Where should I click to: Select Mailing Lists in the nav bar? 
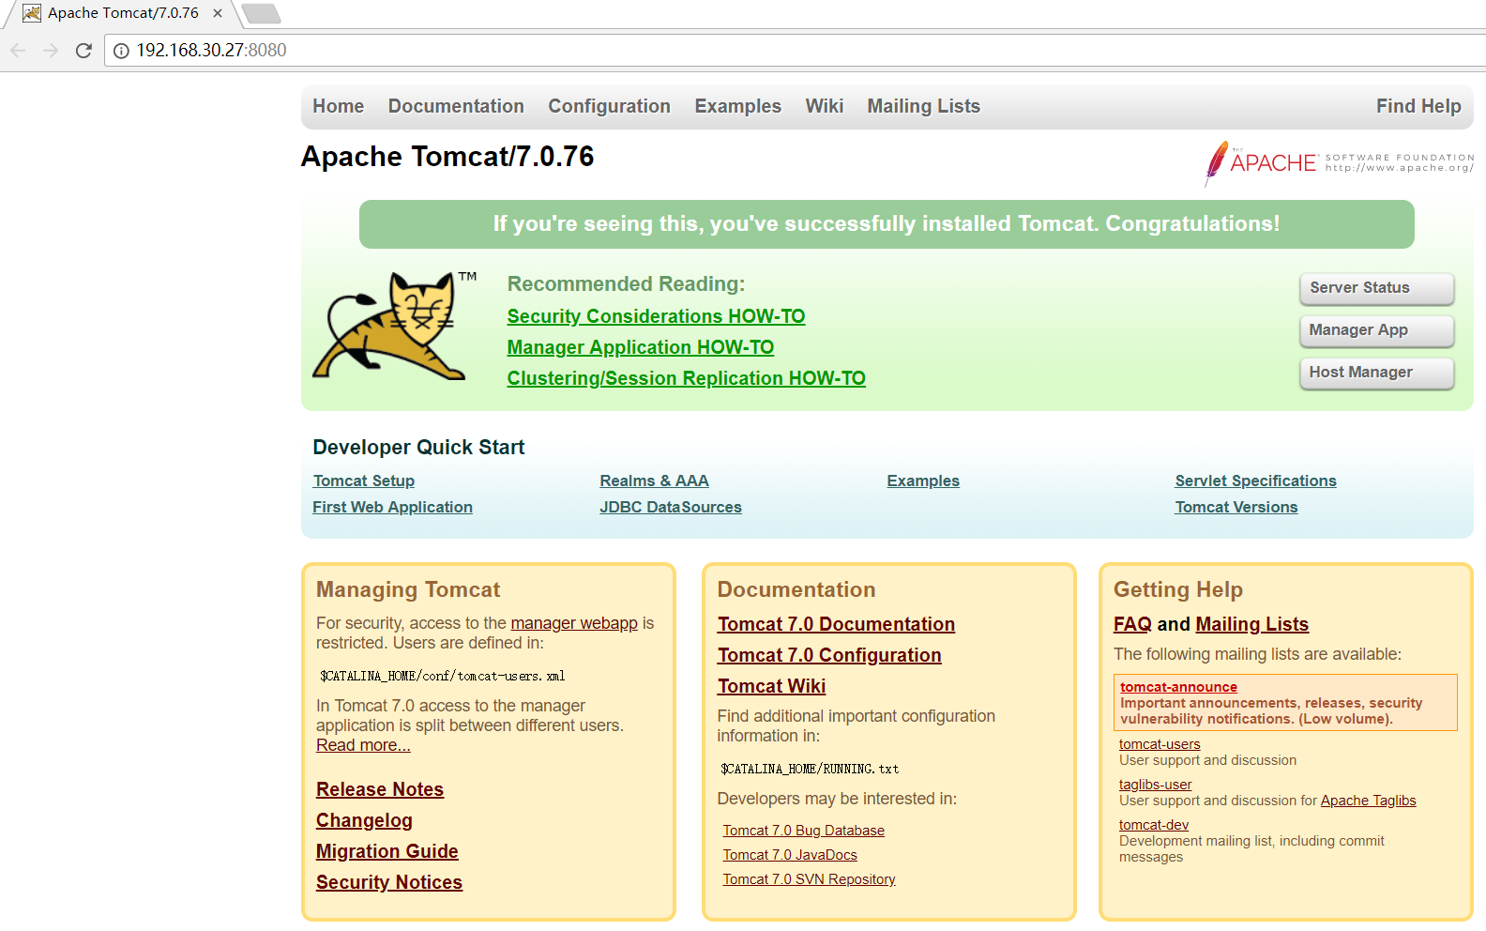923,106
